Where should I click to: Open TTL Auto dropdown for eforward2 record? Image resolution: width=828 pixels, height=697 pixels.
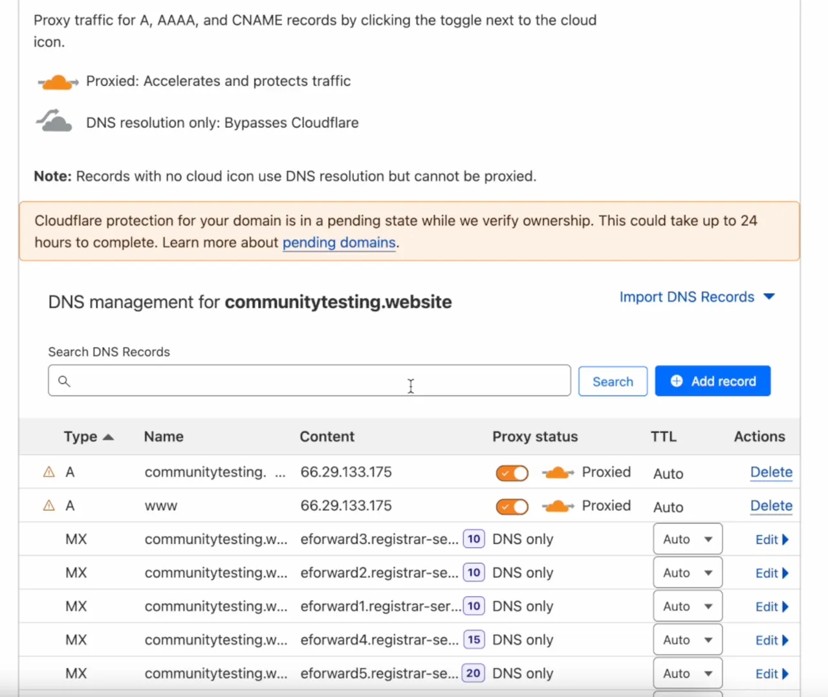pyautogui.click(x=688, y=573)
